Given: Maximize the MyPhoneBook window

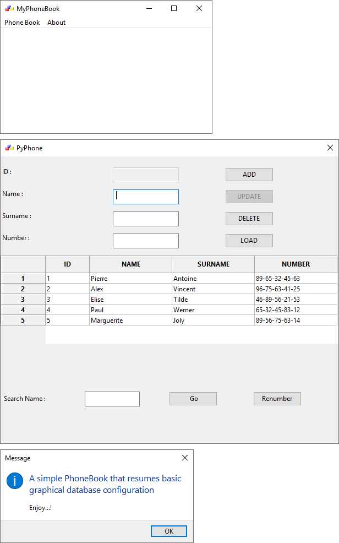Looking at the screenshot, I should 174,8.
